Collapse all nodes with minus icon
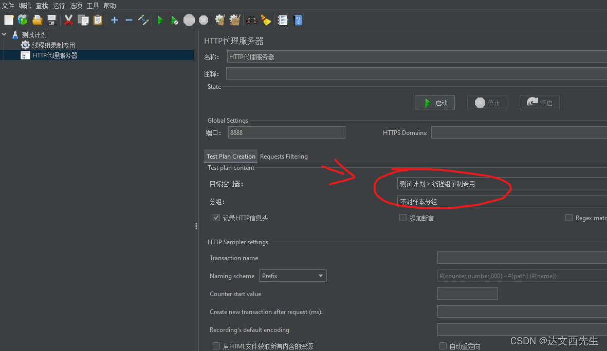This screenshot has width=607, height=351. point(129,20)
